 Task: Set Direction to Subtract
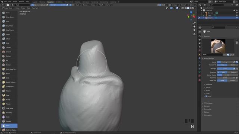coord(233,72)
